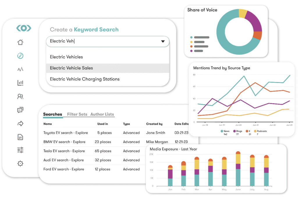Click purple legend dot in Share of Voice
This screenshot has width=298, height=202.
191,51
